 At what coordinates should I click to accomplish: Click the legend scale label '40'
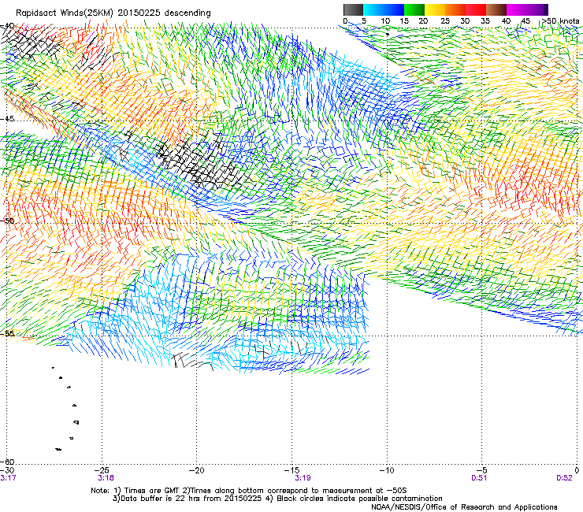[x=506, y=21]
